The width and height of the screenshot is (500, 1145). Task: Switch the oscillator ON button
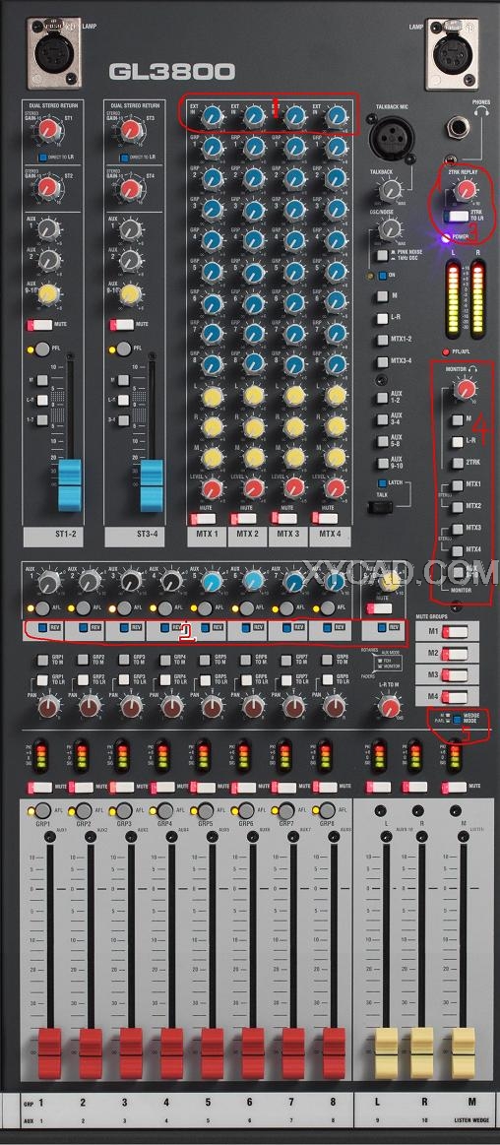(x=383, y=276)
